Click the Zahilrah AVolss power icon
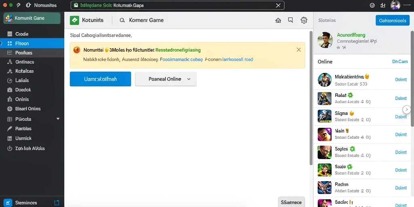Image resolution: width=414 pixels, height=207 pixels. click(x=10, y=148)
